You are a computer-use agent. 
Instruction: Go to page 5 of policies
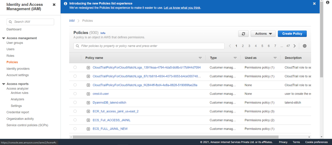click(x=262, y=46)
